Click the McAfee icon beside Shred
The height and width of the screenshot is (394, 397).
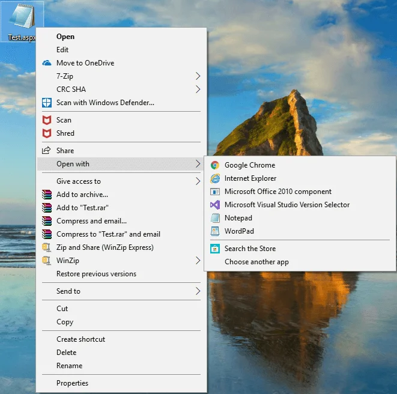(x=47, y=133)
